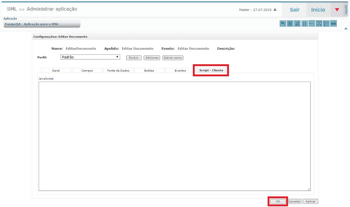Click the bulleted list toolbar icon
This screenshot has width=350, height=207.
click(326, 23)
